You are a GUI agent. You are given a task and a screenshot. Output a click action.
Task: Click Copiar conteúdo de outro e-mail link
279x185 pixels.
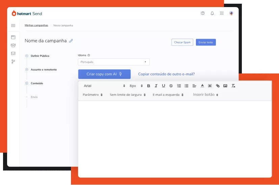[166, 74]
